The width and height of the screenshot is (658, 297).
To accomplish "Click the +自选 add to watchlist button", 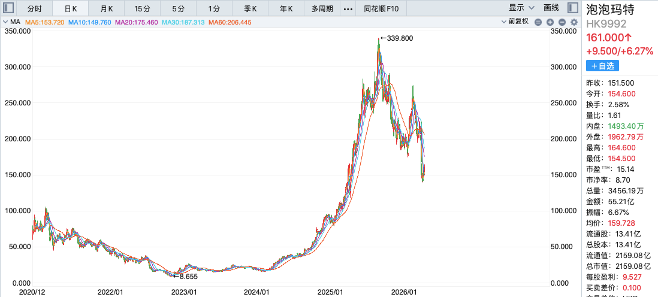I will pos(602,66).
